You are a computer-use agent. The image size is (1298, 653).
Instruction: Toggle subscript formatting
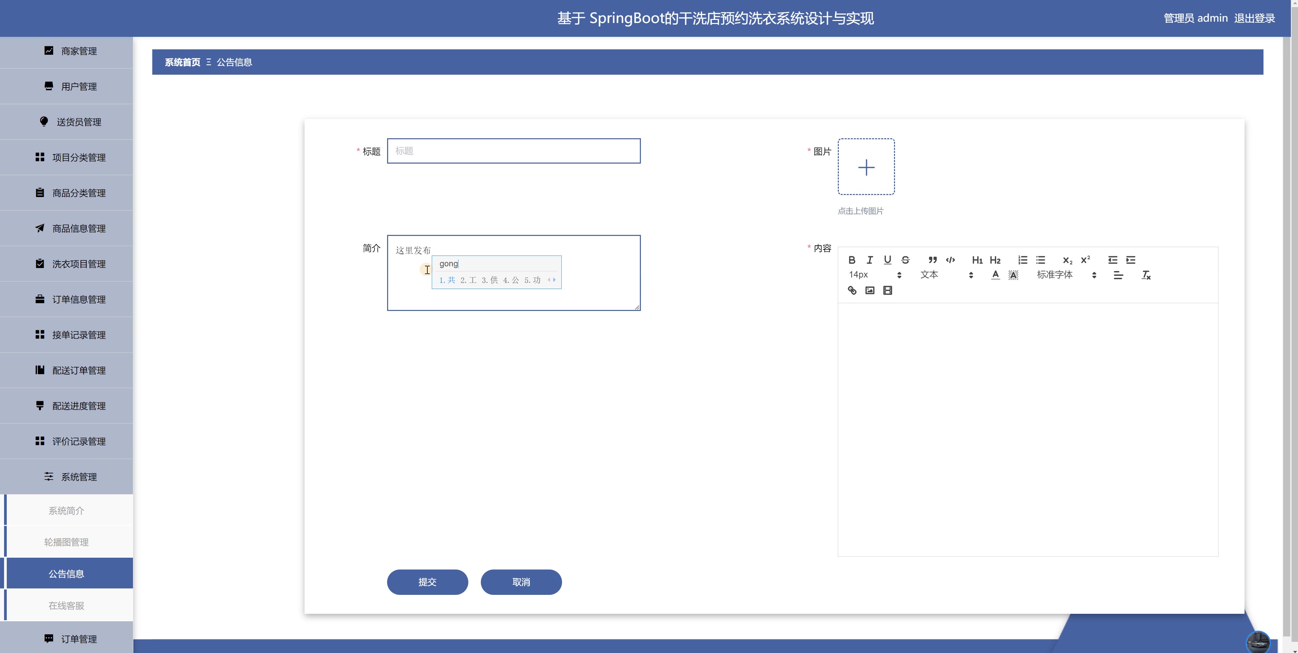point(1067,260)
